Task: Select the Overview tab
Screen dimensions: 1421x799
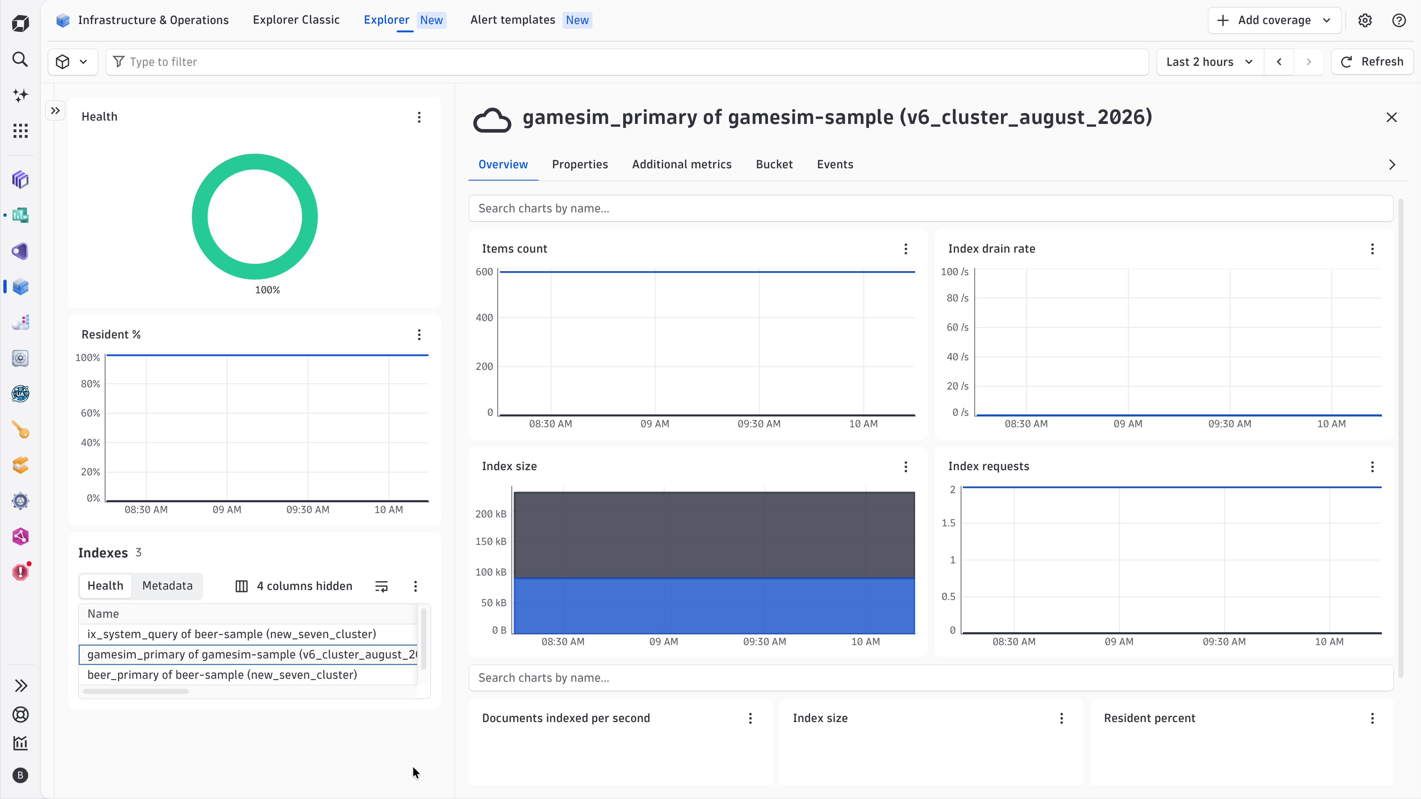Action: click(x=503, y=164)
